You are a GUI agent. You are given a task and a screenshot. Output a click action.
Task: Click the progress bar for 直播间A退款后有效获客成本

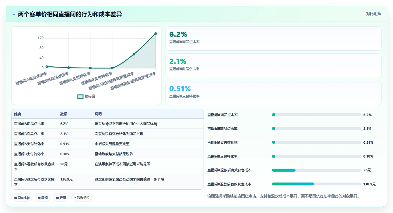click(x=316, y=170)
